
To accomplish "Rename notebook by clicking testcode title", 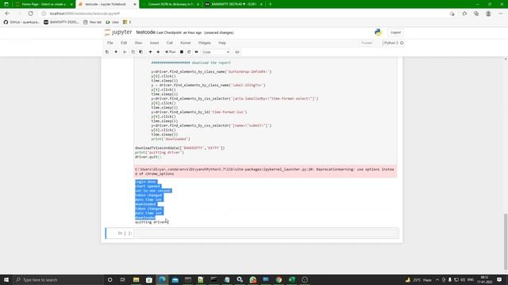I will pyautogui.click(x=145, y=32).
